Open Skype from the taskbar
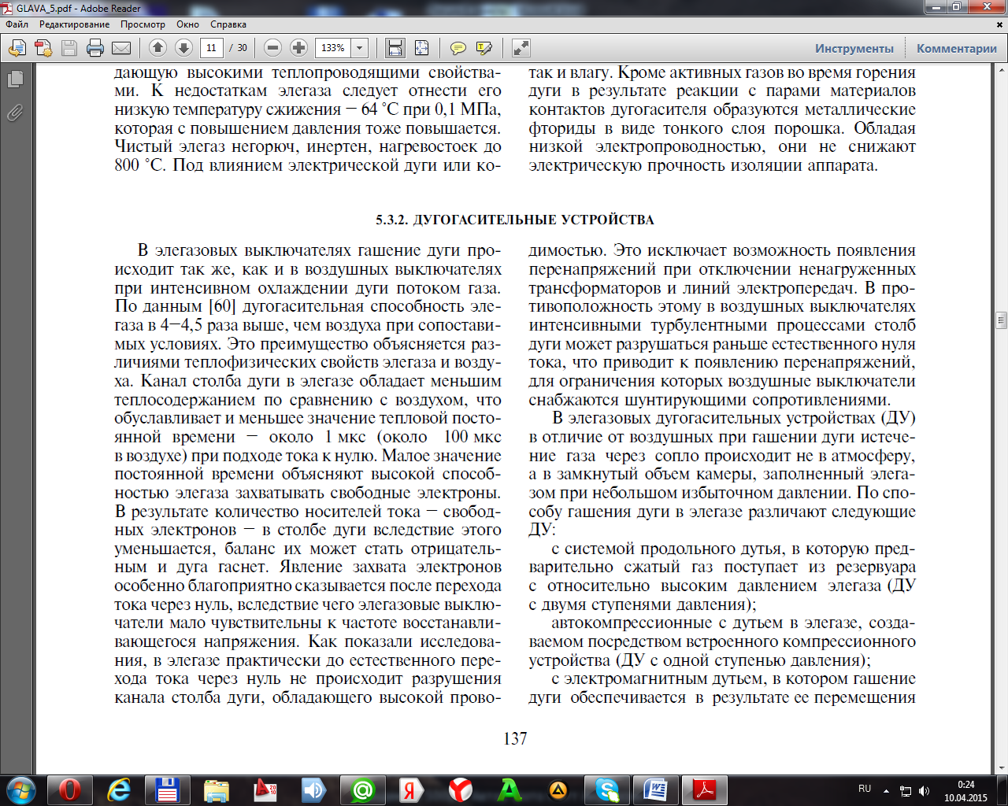 pyautogui.click(x=606, y=790)
